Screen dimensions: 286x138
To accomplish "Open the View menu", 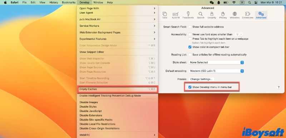I will [x=42, y=3].
